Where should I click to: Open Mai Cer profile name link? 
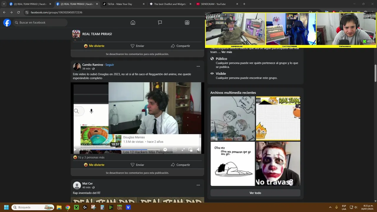87,184
